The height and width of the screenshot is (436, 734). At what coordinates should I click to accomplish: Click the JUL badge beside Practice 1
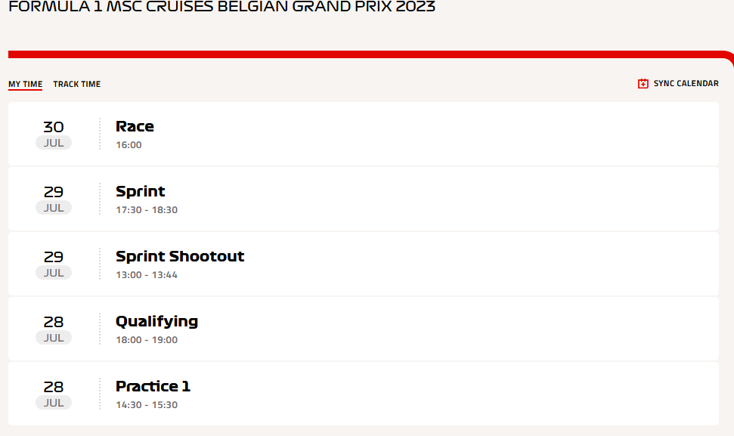(x=54, y=403)
